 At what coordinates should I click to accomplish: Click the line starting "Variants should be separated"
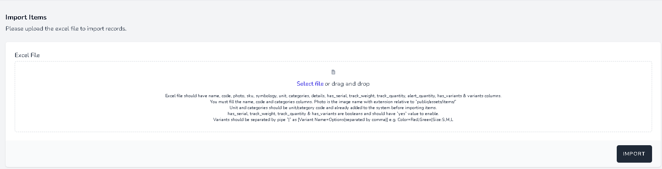click(x=333, y=119)
